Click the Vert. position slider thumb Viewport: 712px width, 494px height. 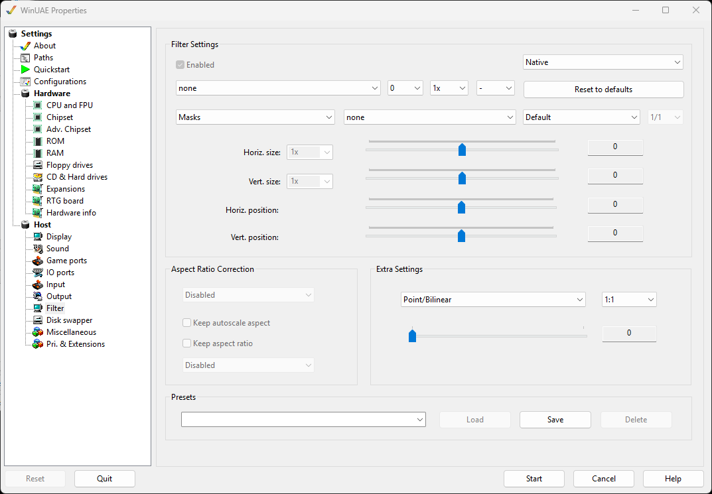pyautogui.click(x=461, y=236)
